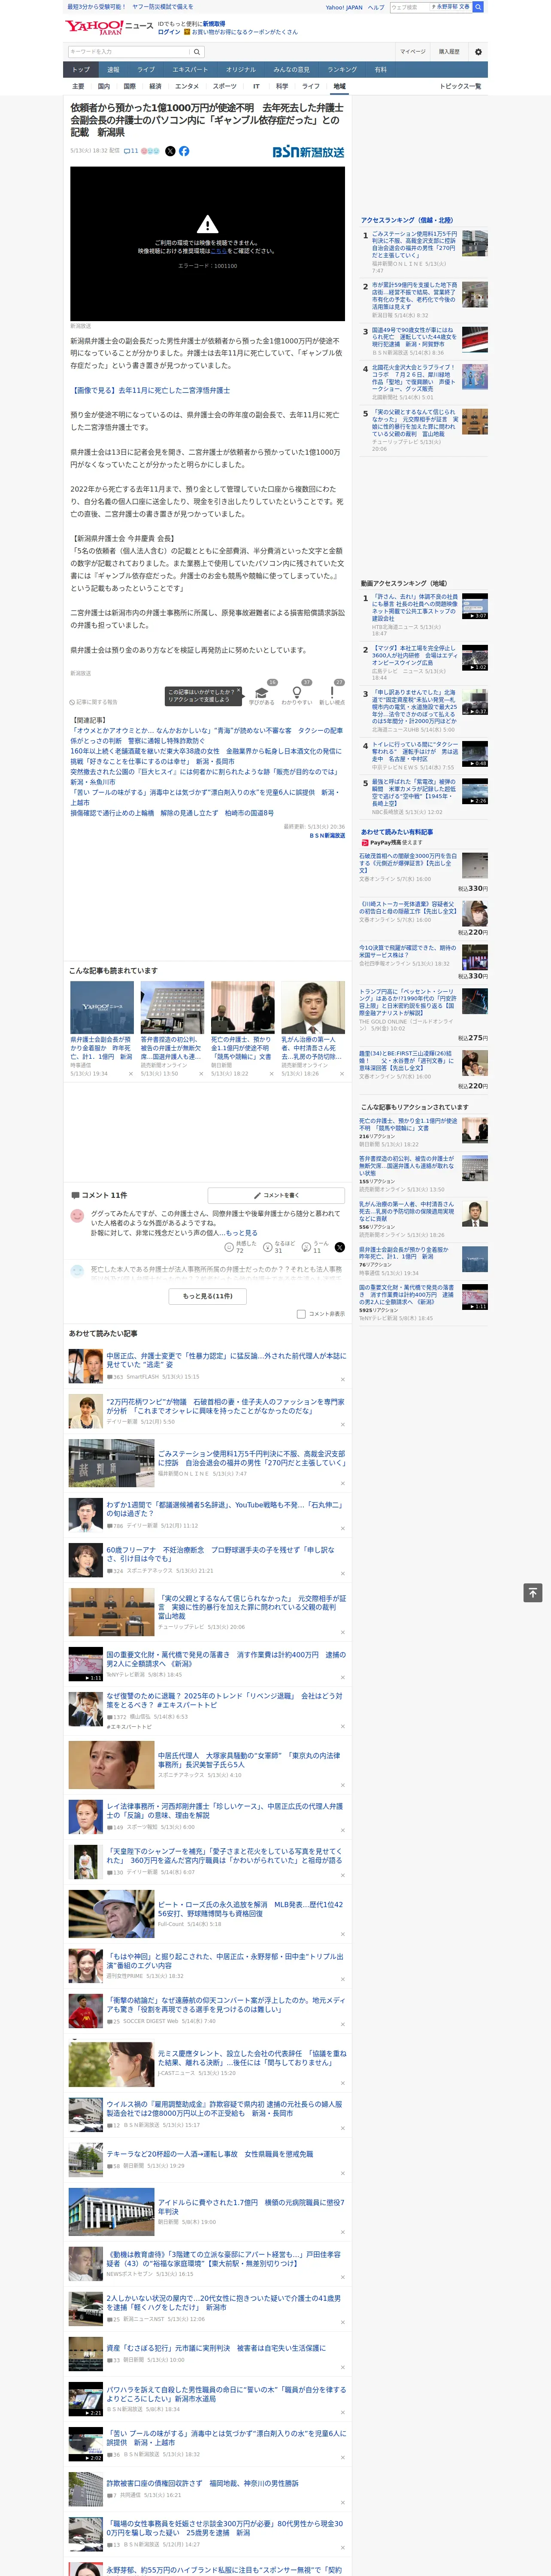Focus the top web search field
Viewport: 551px width, 2576px height.
point(409,7)
